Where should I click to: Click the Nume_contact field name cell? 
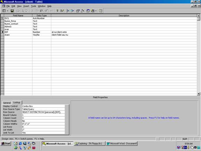click(x=18, y=24)
